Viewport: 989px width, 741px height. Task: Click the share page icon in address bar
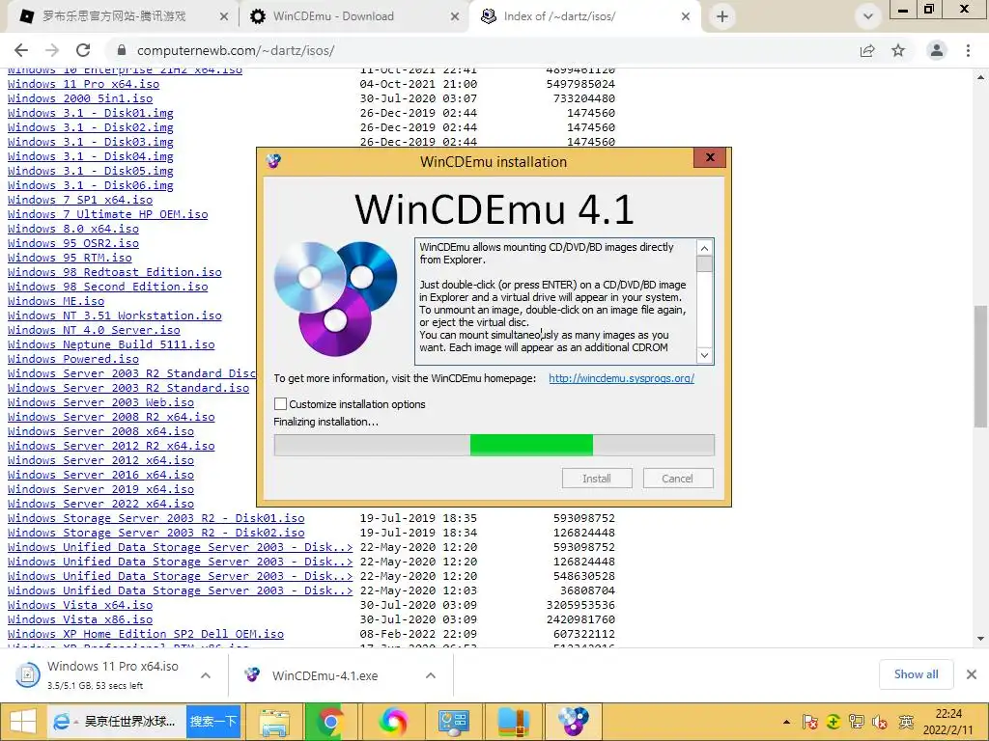pyautogui.click(x=868, y=50)
